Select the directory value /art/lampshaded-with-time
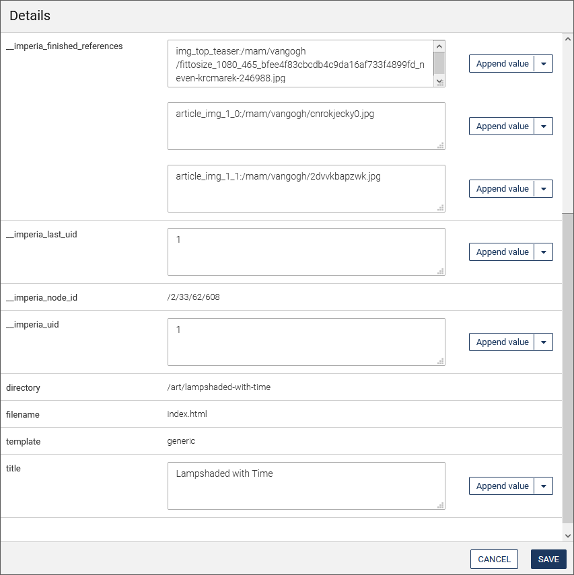The image size is (574, 575). click(219, 387)
